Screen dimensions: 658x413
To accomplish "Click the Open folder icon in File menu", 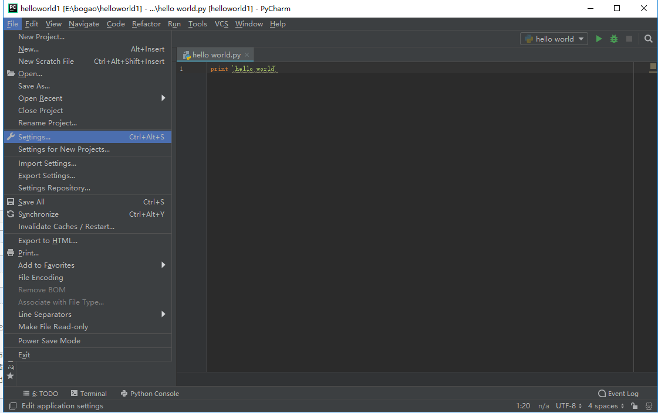I will (x=11, y=74).
